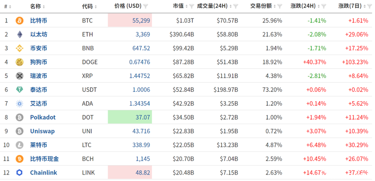Click the Ethereum coin icon in the 以太坊 row

click(19, 35)
